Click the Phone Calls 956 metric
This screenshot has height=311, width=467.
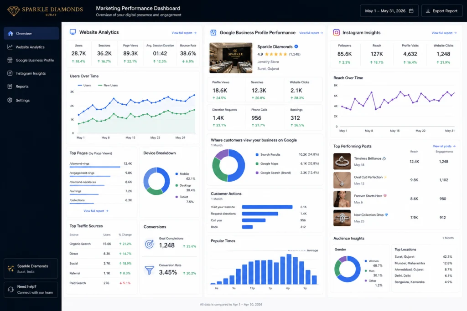265,117
